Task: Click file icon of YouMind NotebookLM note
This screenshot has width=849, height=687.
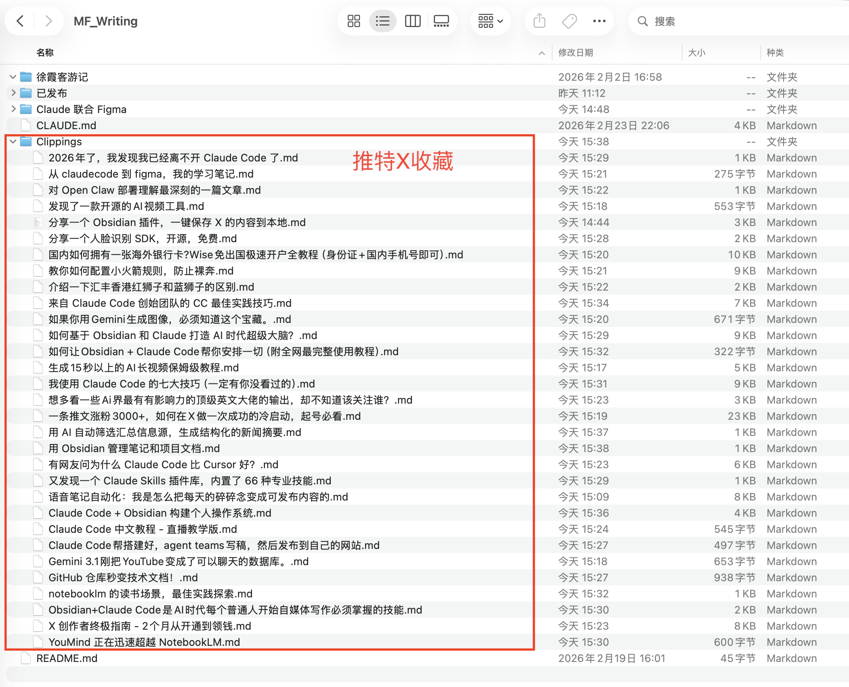Action: pos(38,642)
